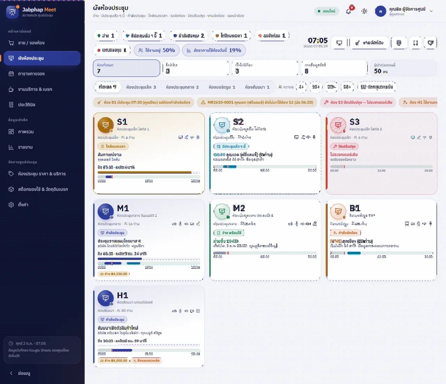Click the Jabphap Meet logo icon
The image size is (446, 384).
[x=13, y=12]
